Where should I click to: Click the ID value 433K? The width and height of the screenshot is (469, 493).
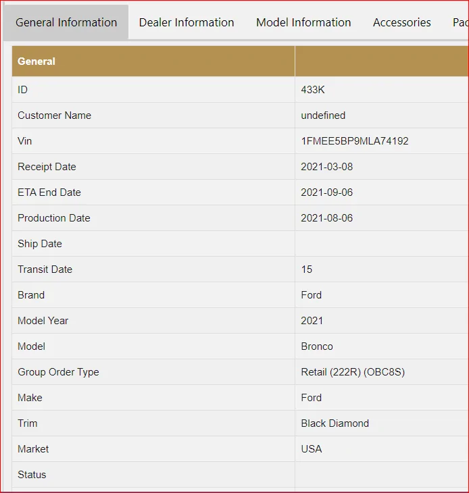[313, 90]
